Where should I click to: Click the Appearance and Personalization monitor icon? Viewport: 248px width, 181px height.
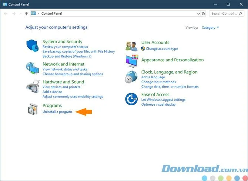click(x=132, y=61)
